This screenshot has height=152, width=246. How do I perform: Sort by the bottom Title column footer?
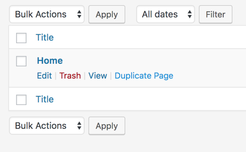45,99
